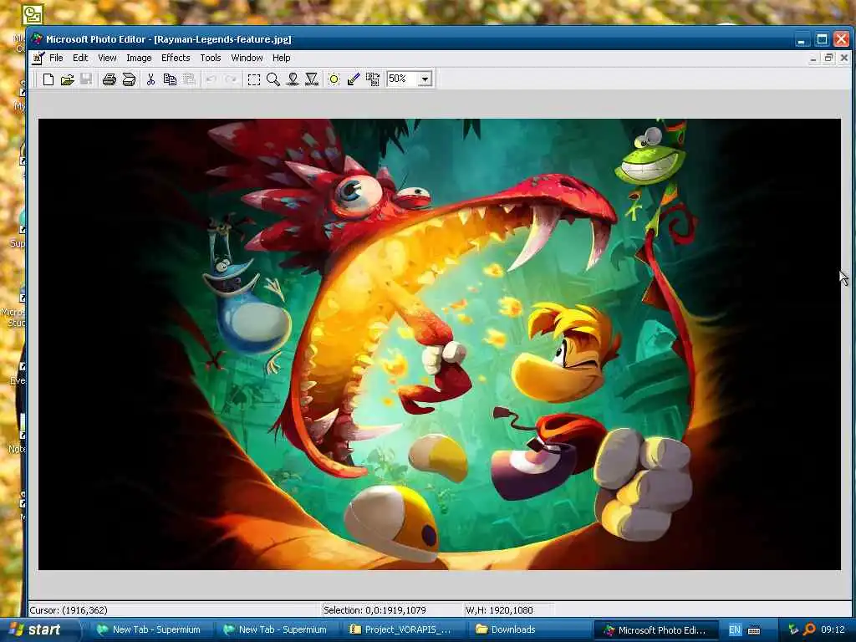The height and width of the screenshot is (642, 856).
Task: Click the Paste clipboard icon
Action: tap(189, 79)
